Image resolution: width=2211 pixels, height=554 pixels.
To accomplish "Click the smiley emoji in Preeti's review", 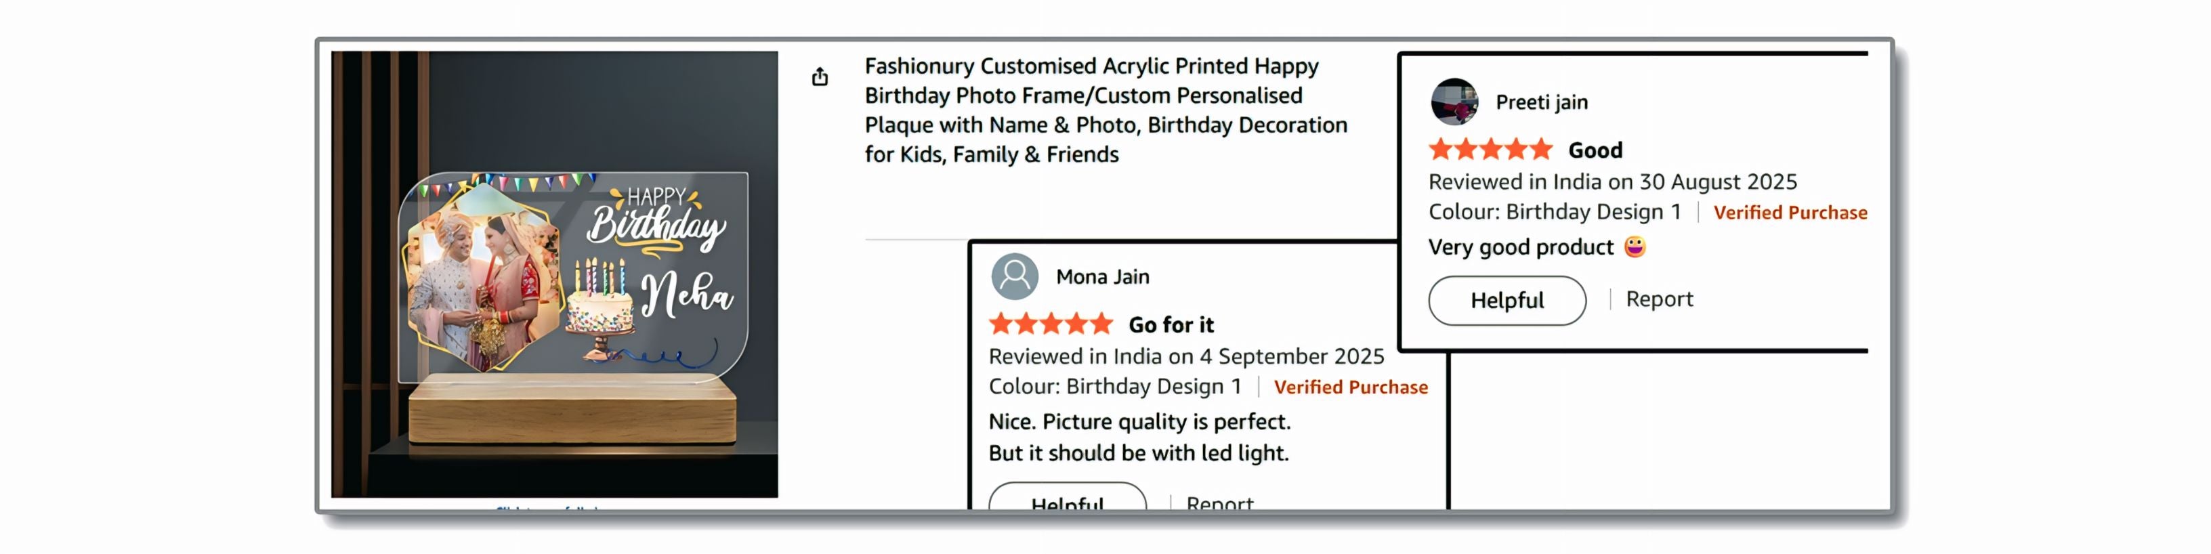I will [1635, 247].
